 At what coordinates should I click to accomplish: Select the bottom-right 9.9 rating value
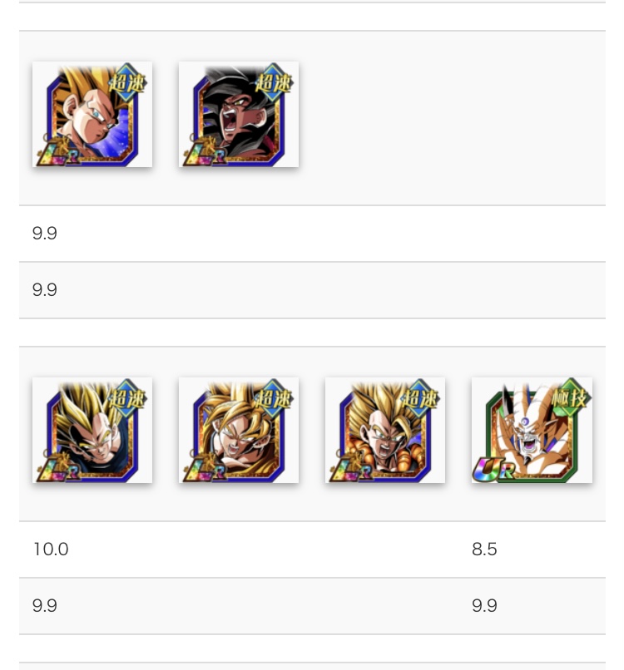point(484,605)
